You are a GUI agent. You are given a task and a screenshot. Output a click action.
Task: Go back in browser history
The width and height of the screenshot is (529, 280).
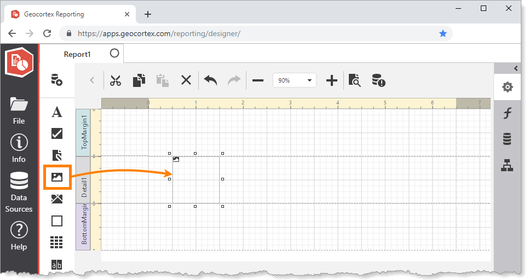[x=12, y=33]
